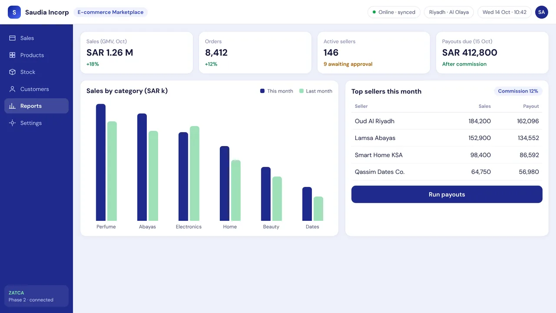Click the 9 awaiting approval text

coord(348,64)
